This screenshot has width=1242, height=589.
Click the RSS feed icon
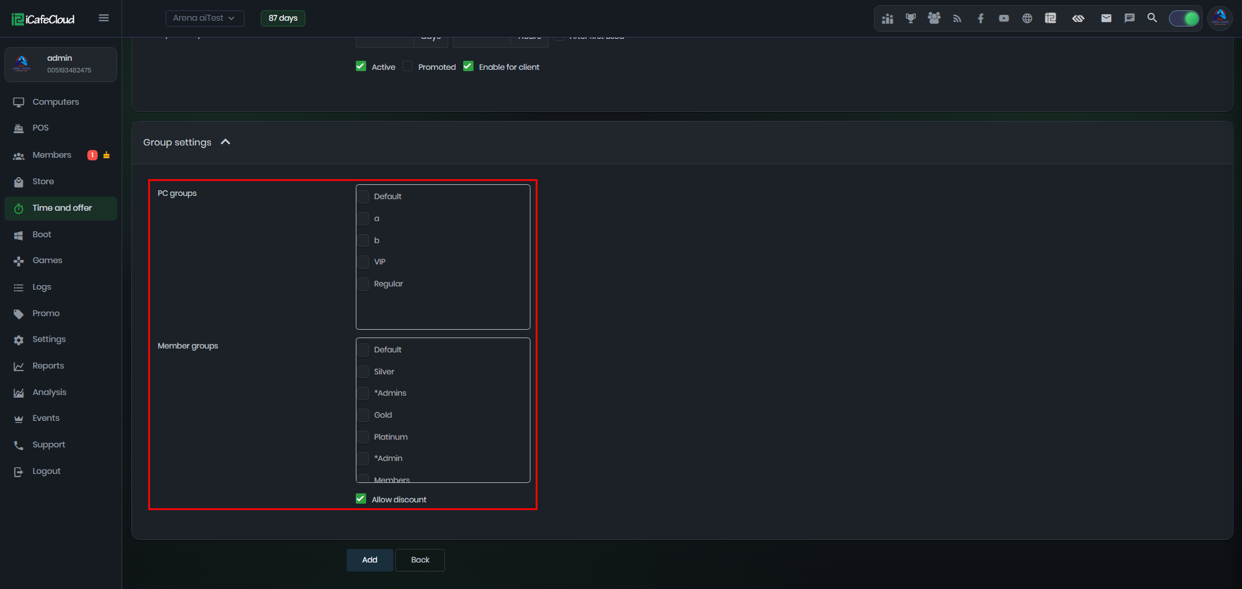point(957,19)
